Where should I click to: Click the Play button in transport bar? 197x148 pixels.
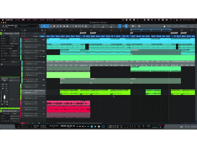(x=95, y=126)
